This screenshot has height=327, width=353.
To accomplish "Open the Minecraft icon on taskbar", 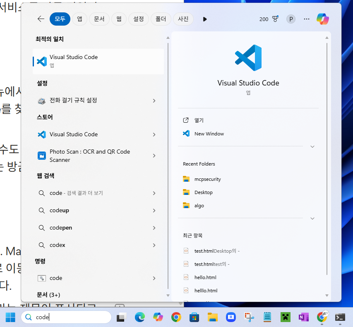I will [285, 317].
